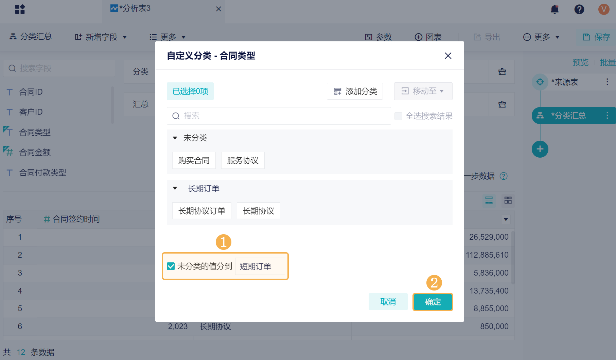
Task: Uncheck the 未分类的值分到 checkbox
Action: click(x=171, y=266)
